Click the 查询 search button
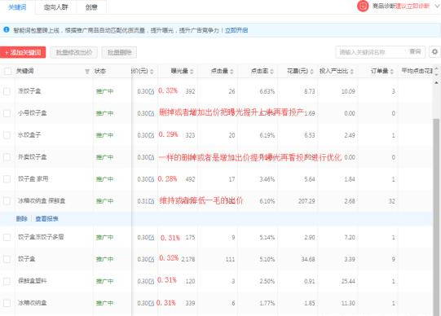Screen dimensions: 441x316 [415, 51]
